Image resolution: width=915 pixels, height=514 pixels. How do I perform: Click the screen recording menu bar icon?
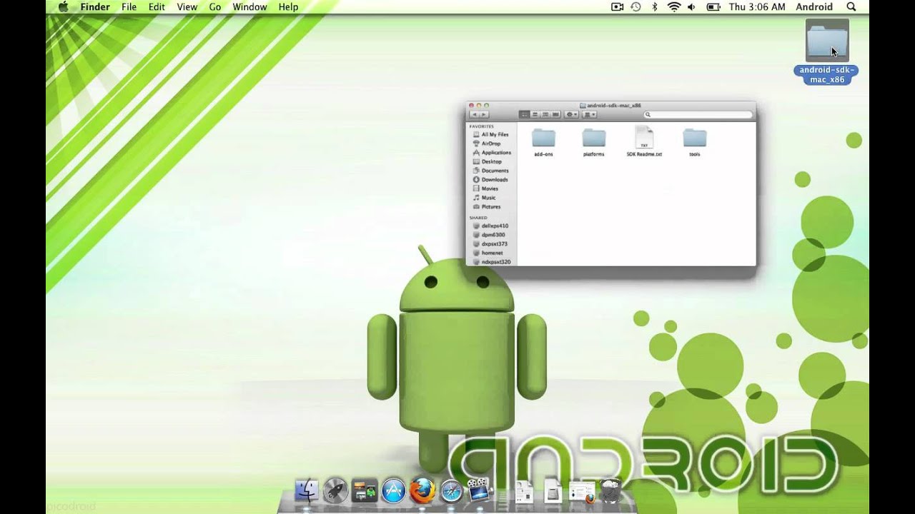[x=618, y=7]
